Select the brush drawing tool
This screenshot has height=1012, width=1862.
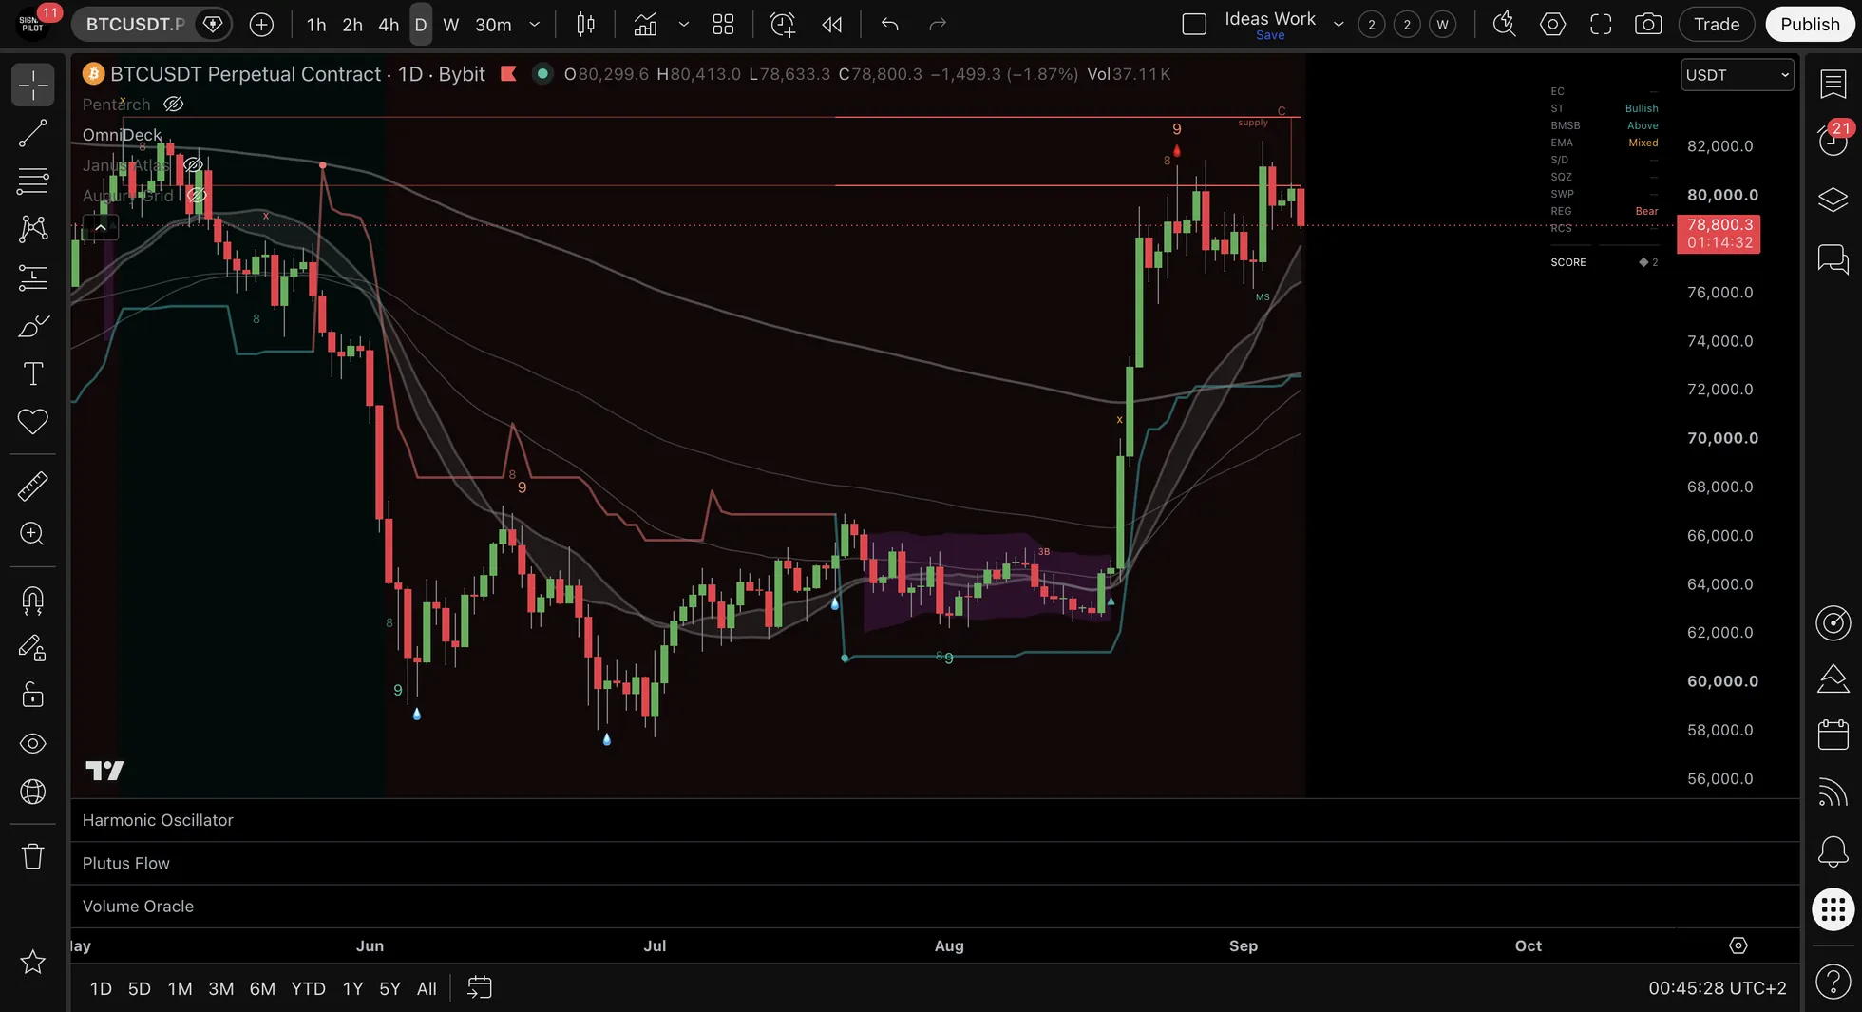click(x=33, y=326)
